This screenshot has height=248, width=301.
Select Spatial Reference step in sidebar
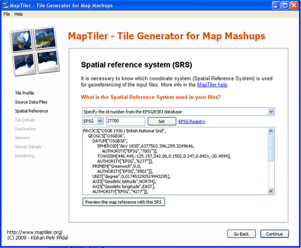(32, 111)
